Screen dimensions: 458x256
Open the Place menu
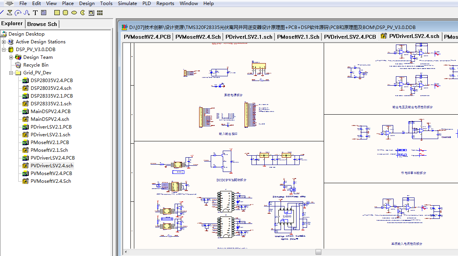click(x=68, y=3)
